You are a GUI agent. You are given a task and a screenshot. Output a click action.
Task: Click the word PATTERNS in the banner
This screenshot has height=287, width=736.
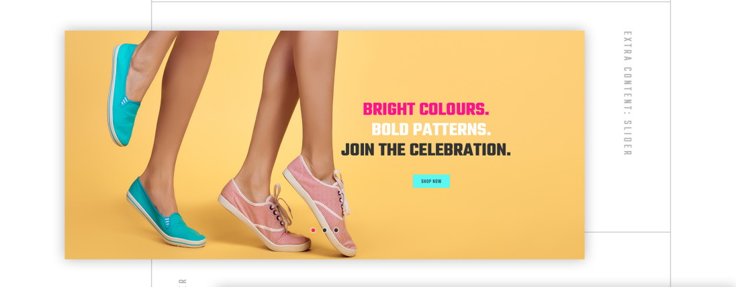[x=452, y=129]
